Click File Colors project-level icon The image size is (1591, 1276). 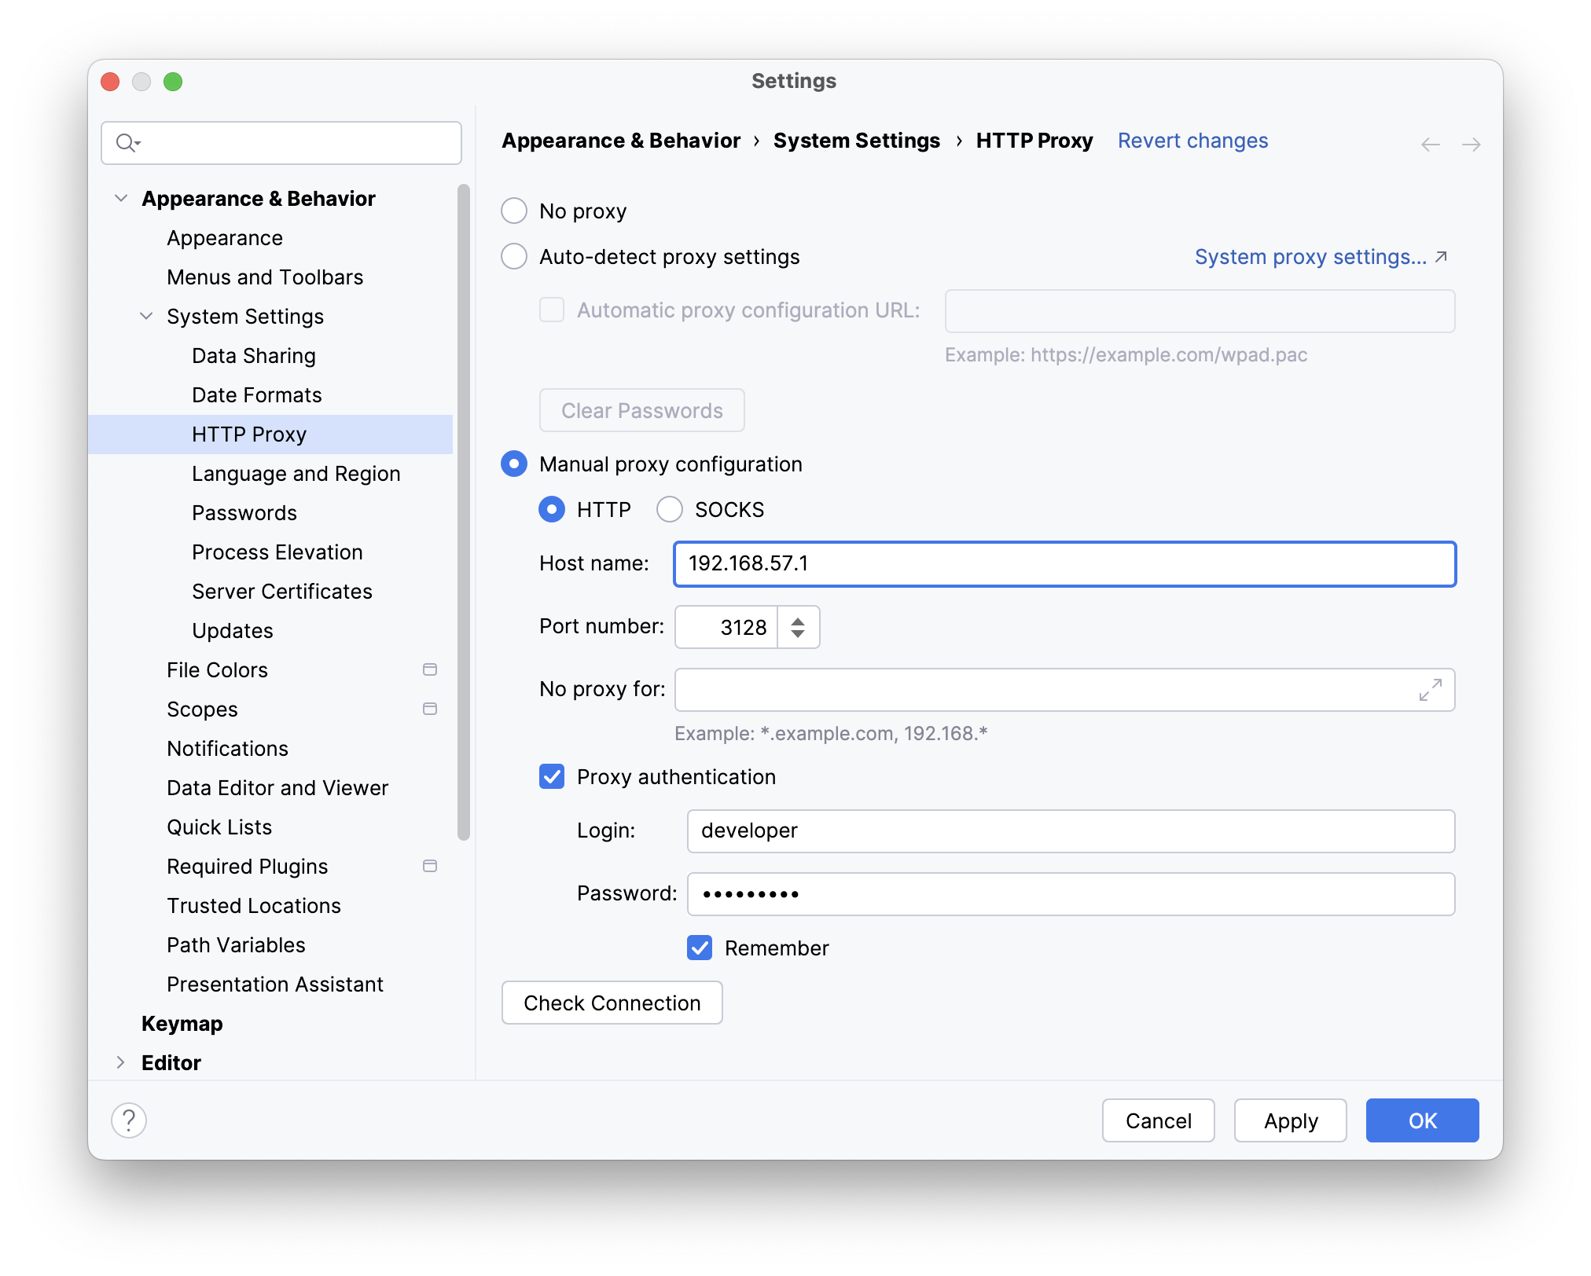click(x=430, y=669)
